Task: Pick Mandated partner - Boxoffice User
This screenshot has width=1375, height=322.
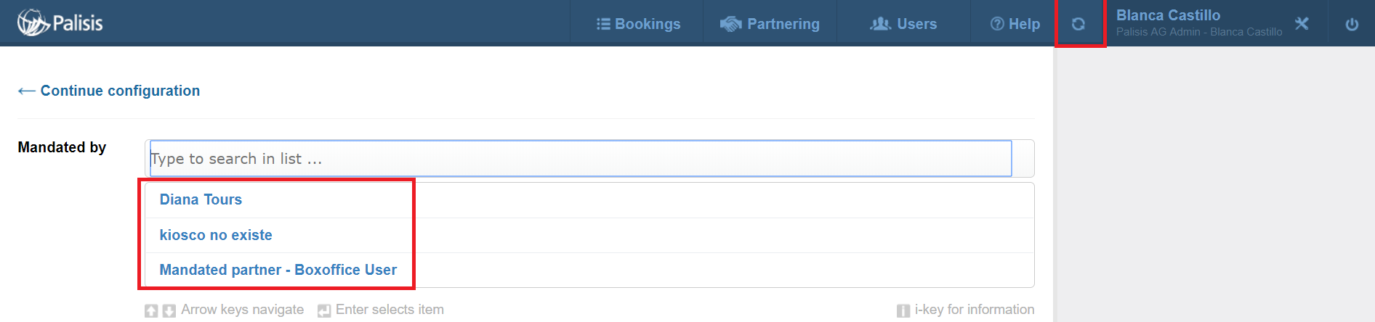Action: coord(278,270)
